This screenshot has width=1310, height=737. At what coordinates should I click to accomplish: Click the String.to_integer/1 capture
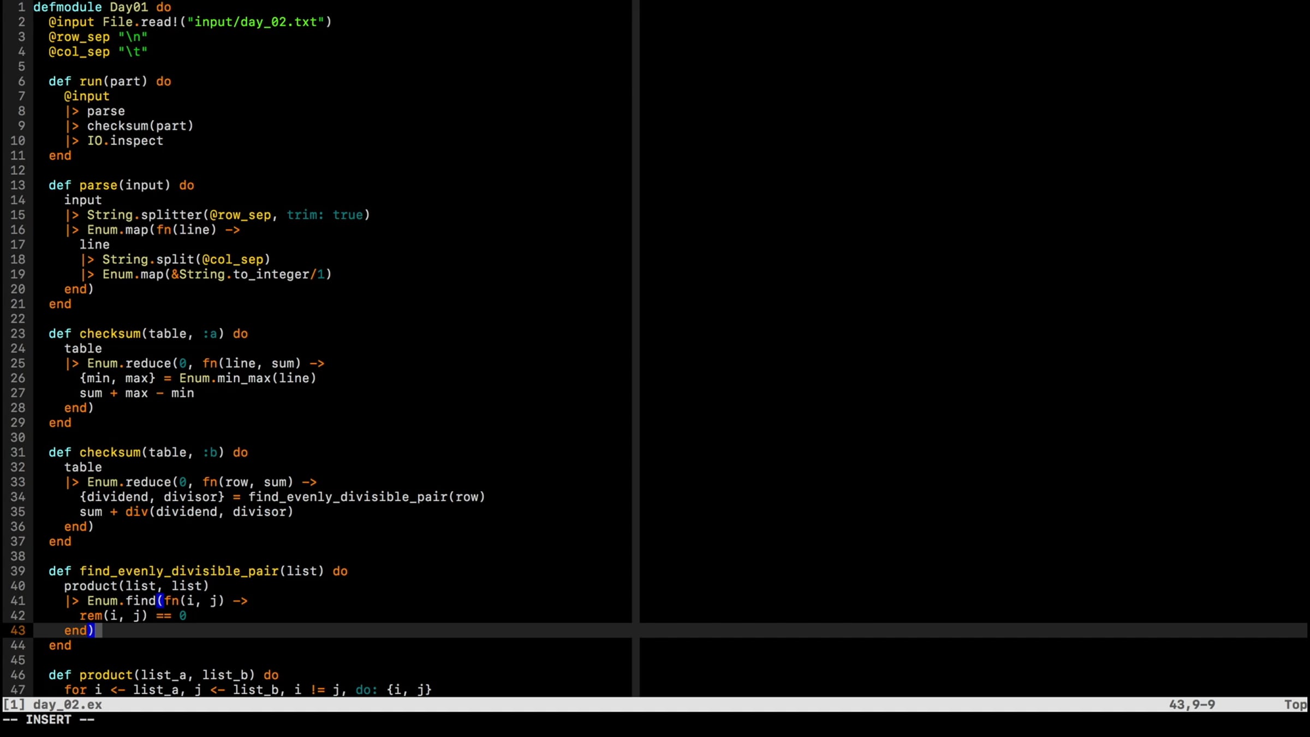click(248, 275)
